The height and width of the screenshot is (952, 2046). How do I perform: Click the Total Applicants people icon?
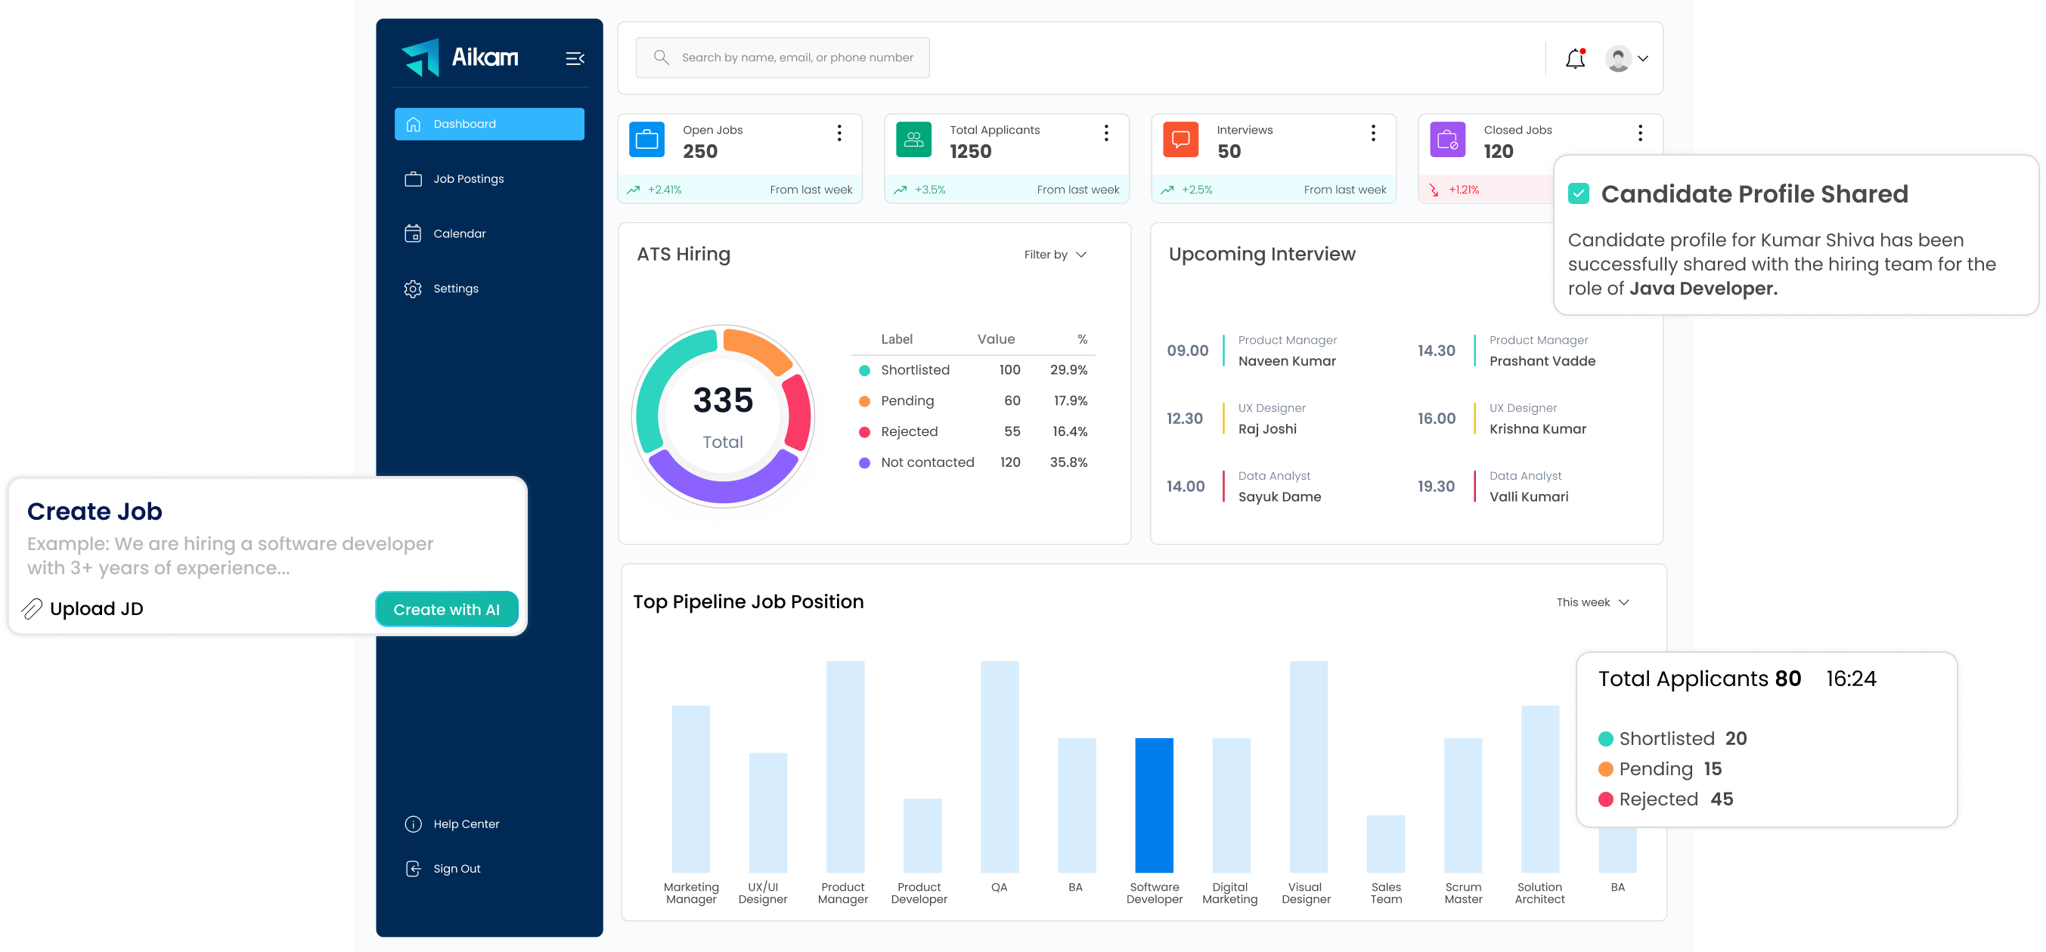914,140
